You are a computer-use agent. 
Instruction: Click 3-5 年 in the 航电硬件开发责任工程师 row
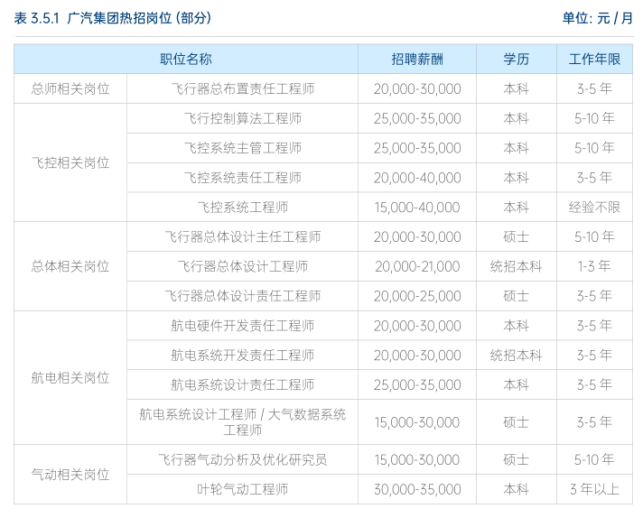[594, 326]
